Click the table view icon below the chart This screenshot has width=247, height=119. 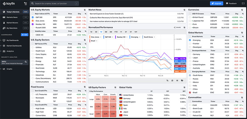(177, 80)
